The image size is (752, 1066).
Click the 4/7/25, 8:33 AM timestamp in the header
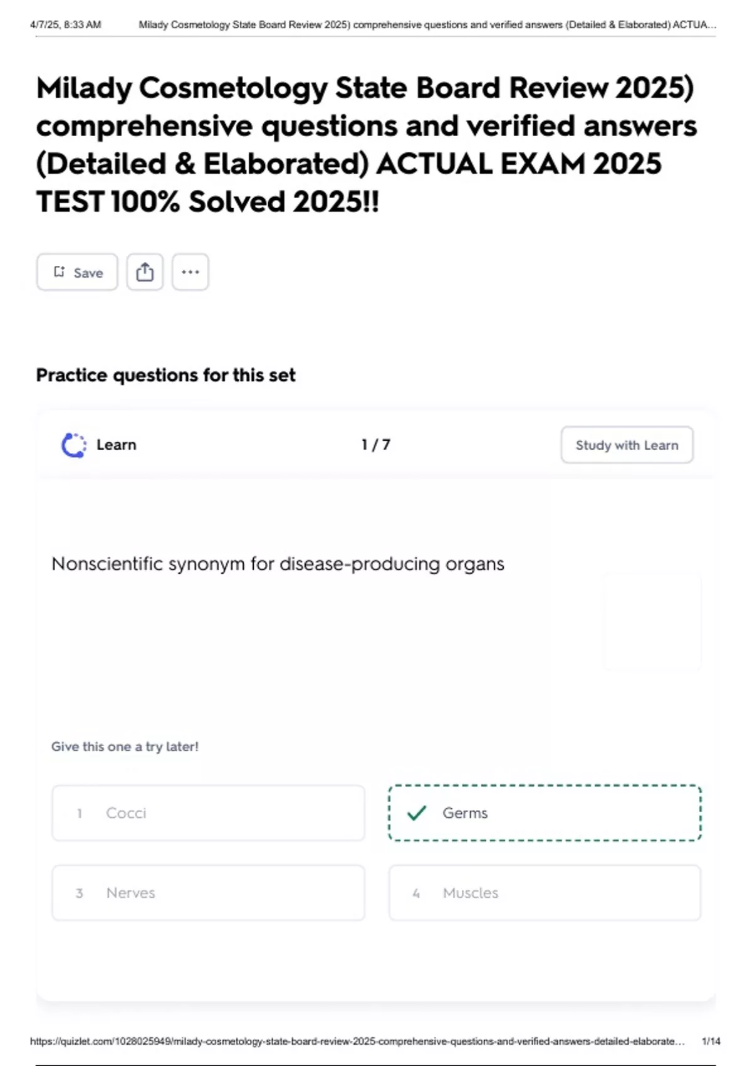66,25
